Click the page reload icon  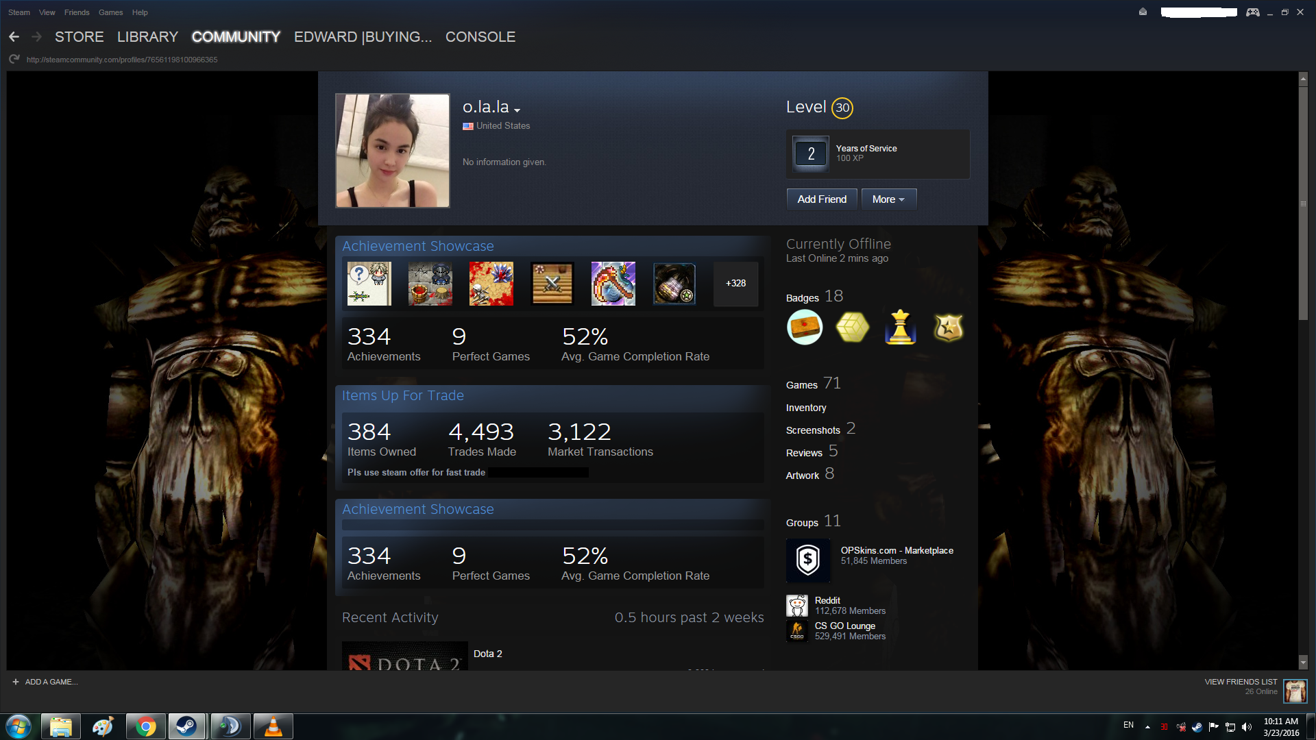(x=14, y=60)
